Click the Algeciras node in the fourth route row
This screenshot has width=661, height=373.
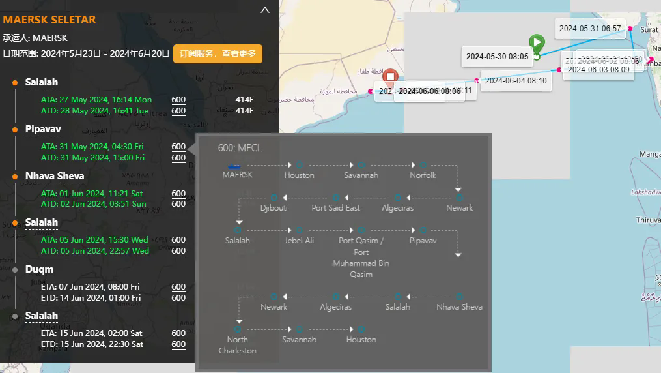336,297
